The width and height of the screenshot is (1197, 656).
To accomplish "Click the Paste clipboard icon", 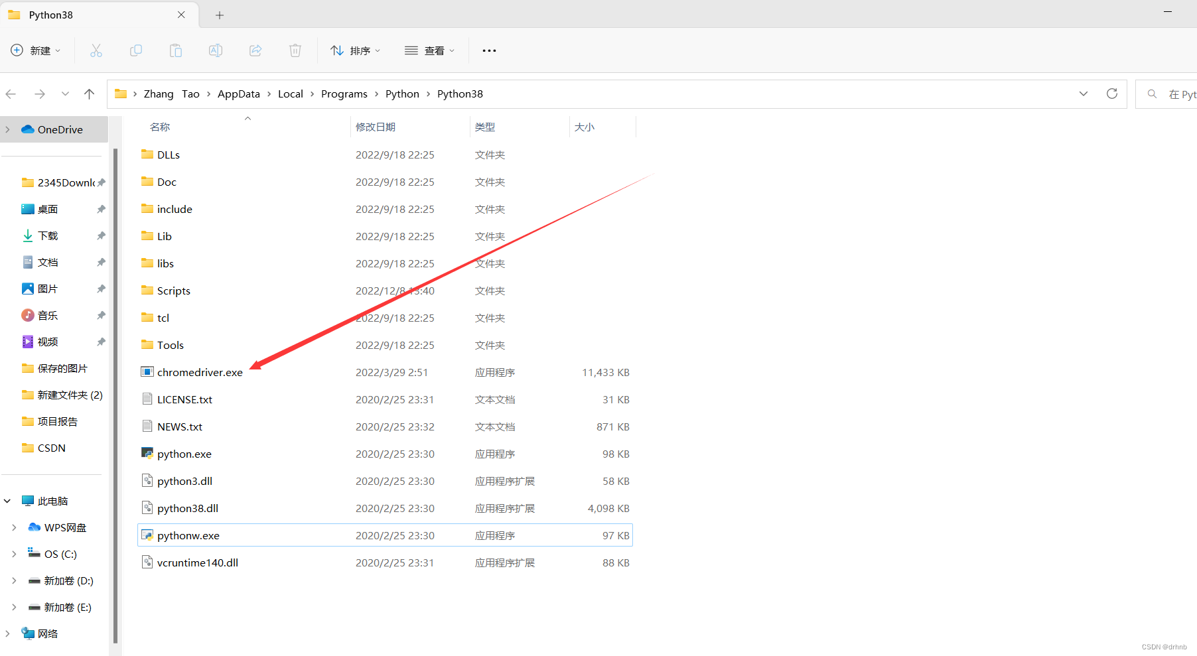I will click(176, 50).
